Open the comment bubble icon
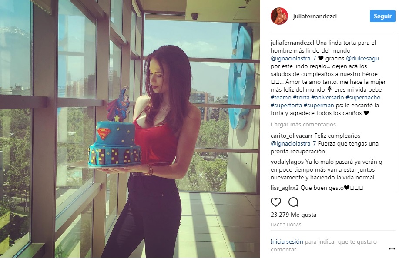The width and height of the screenshot is (399, 258). (293, 202)
